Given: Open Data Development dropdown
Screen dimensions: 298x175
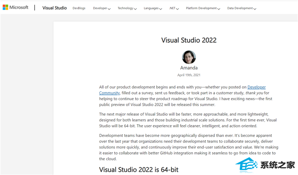Looking at the screenshot, I should 242,8.
